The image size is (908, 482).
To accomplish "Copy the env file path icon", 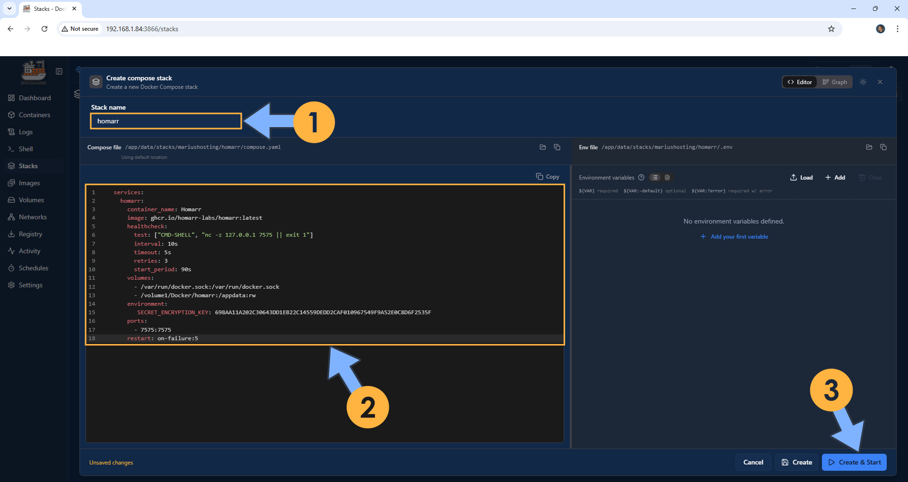I will (x=883, y=147).
